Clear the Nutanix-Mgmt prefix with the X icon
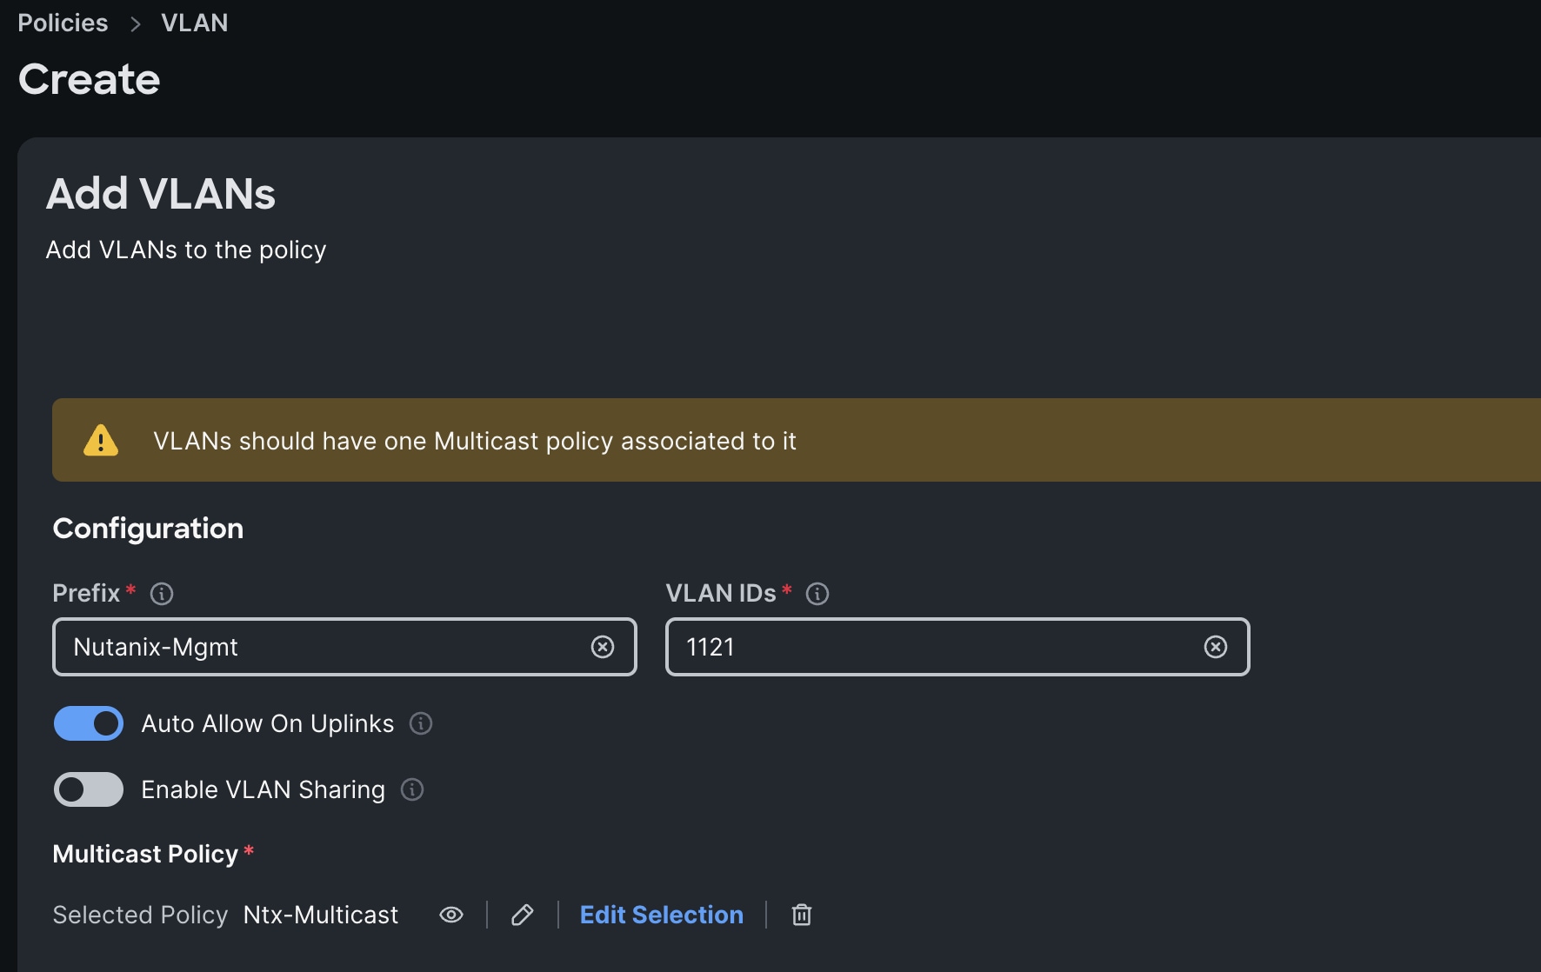 (604, 647)
